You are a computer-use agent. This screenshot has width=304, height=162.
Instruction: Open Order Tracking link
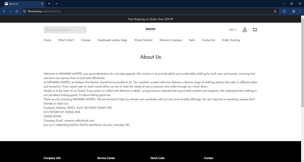pyautogui.click(x=231, y=40)
